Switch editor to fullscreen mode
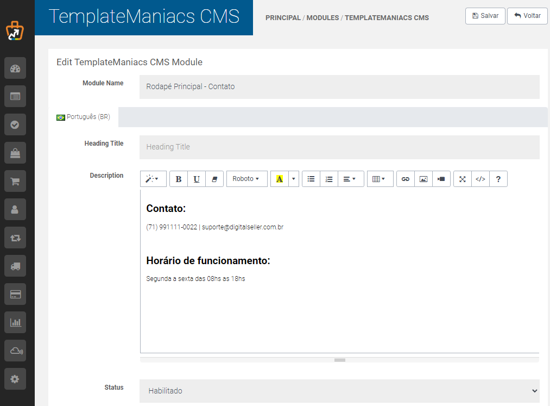Viewport: 550px width, 406px height. [x=463, y=179]
